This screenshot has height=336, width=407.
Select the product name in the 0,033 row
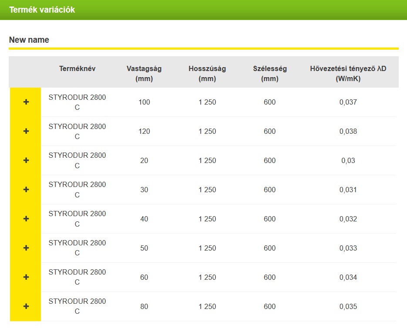(77, 248)
